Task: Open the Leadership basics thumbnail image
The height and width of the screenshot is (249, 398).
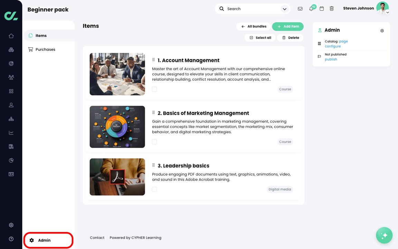Action: pos(117,177)
